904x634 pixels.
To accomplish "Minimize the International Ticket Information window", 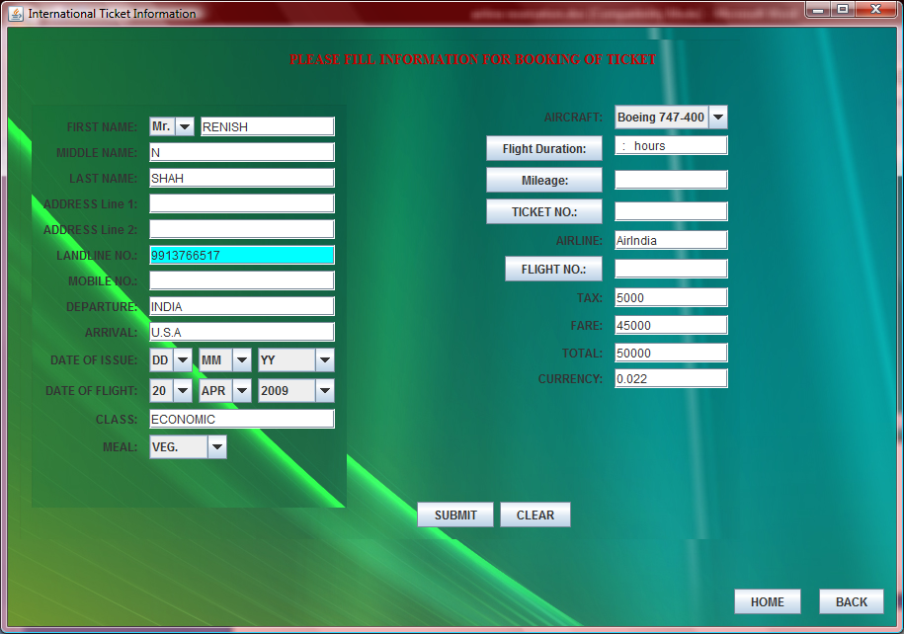I will click(818, 9).
